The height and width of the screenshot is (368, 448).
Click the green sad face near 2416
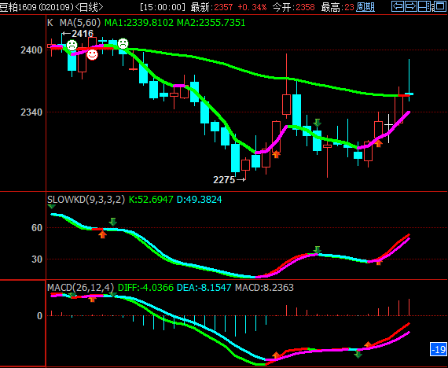(x=72, y=45)
